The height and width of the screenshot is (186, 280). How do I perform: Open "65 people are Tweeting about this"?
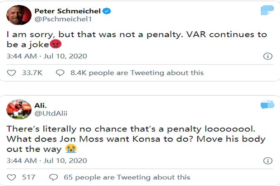tap(127, 177)
